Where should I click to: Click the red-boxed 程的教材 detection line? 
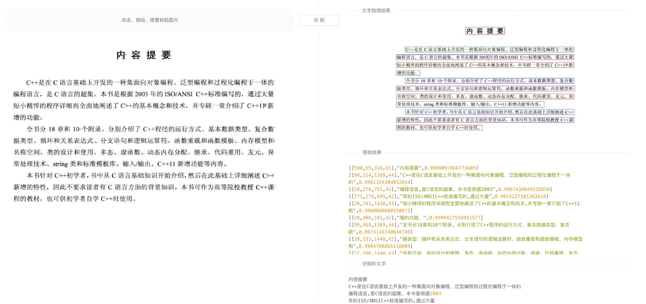point(439,128)
